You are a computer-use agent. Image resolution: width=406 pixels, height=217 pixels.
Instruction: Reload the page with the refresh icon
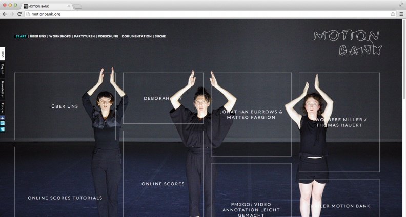19,14
